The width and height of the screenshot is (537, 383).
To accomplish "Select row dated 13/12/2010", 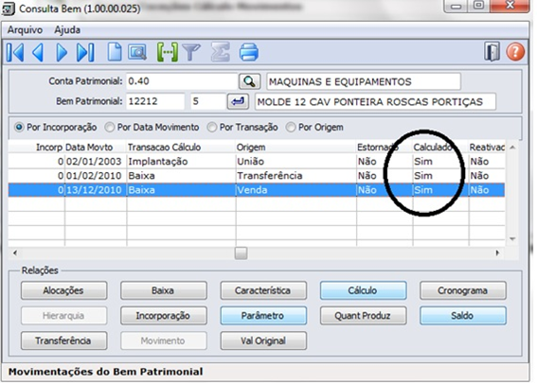I will [x=257, y=190].
